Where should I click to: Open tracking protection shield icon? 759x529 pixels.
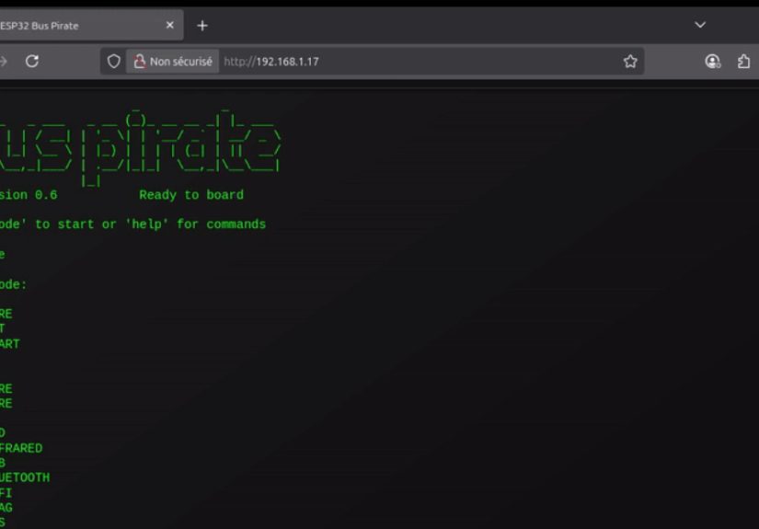tap(114, 62)
